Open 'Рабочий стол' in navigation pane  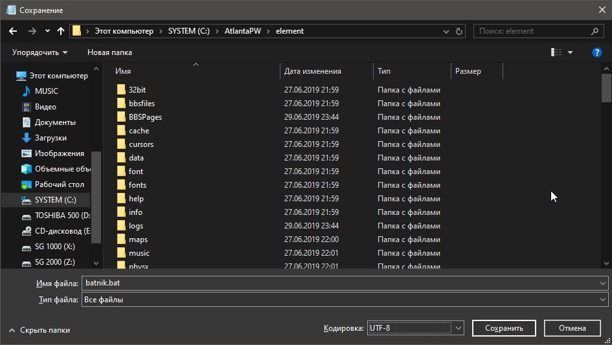[52, 184]
